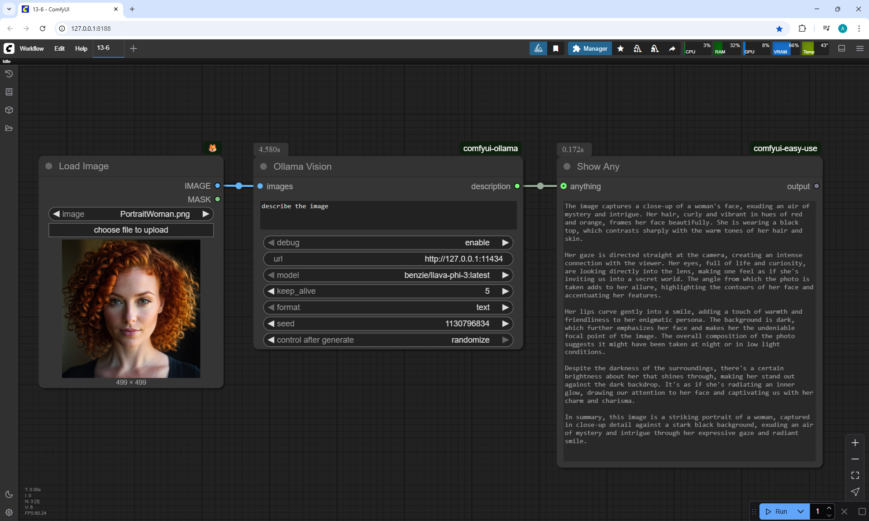Click the star favorites icon beside Manager
869x521 pixels.
coord(621,48)
